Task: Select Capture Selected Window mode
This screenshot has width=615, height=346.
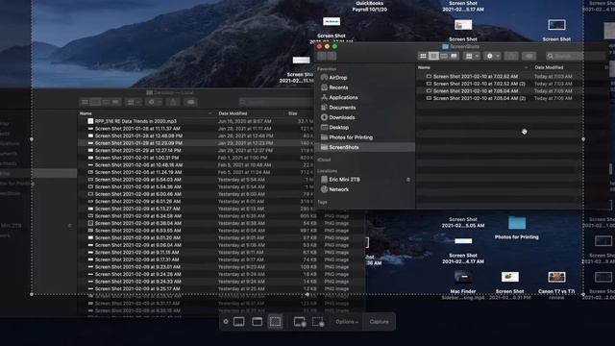Action: point(258,322)
